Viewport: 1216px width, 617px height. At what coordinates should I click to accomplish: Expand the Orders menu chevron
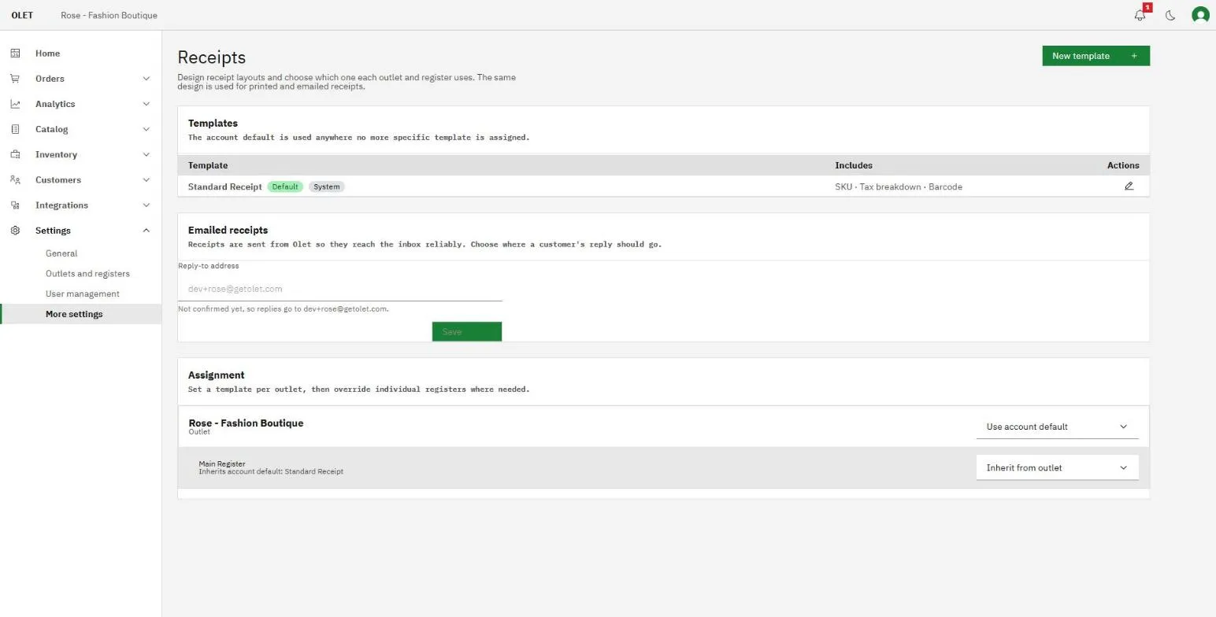(146, 79)
